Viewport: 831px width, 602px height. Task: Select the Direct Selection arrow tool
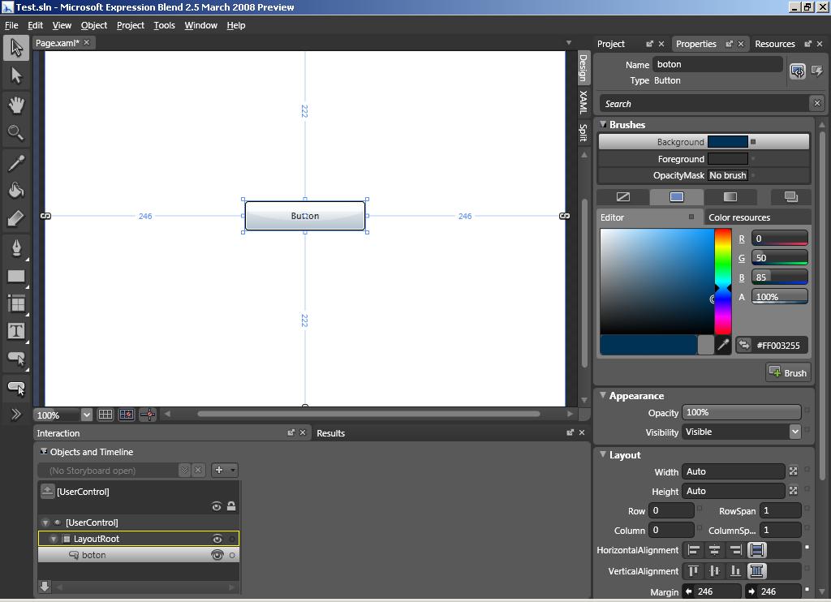point(16,75)
